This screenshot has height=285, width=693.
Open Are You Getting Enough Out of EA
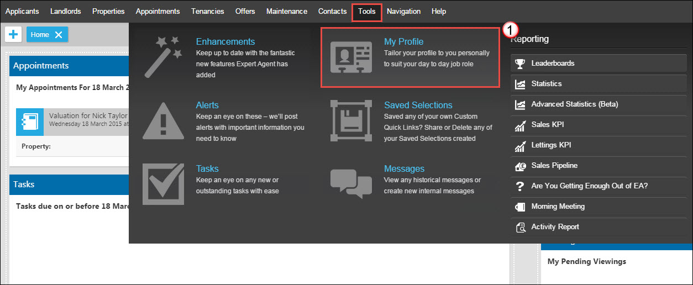coord(599,186)
